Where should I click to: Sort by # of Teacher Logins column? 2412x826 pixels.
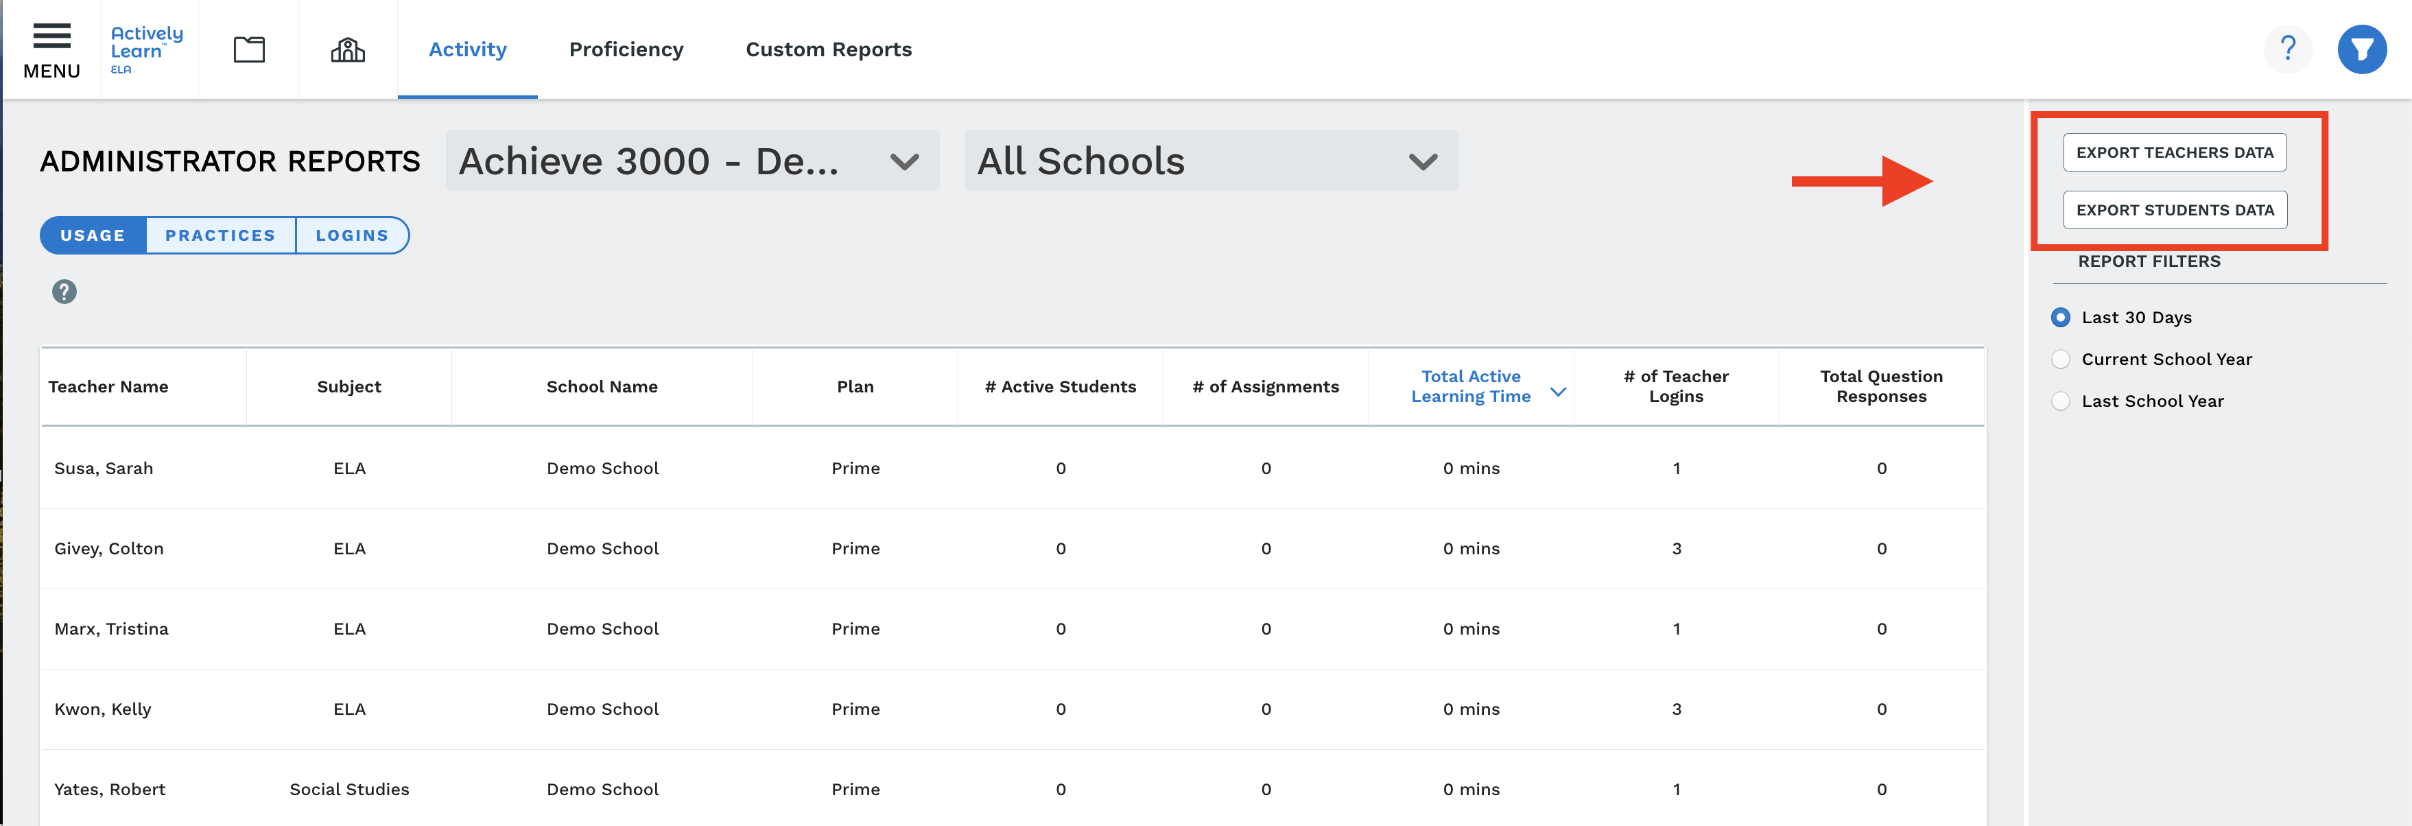point(1676,387)
